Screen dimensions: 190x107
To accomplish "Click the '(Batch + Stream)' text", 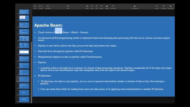I will (80, 32).
